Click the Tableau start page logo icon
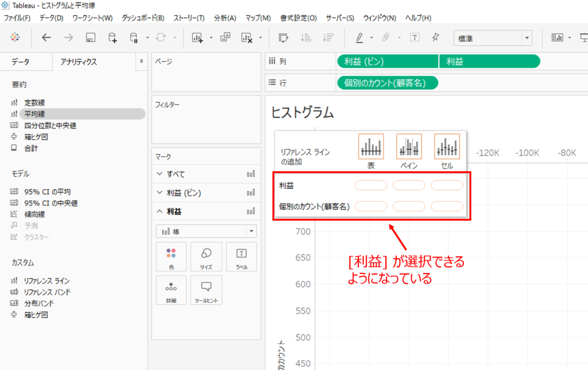Image resolution: width=588 pixels, height=370 pixels. (15, 37)
